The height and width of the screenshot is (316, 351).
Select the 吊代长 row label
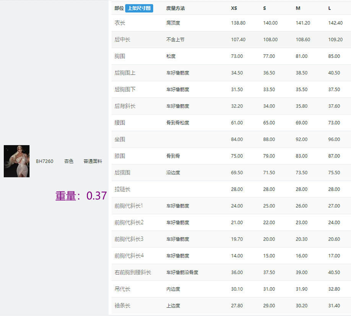(x=122, y=289)
